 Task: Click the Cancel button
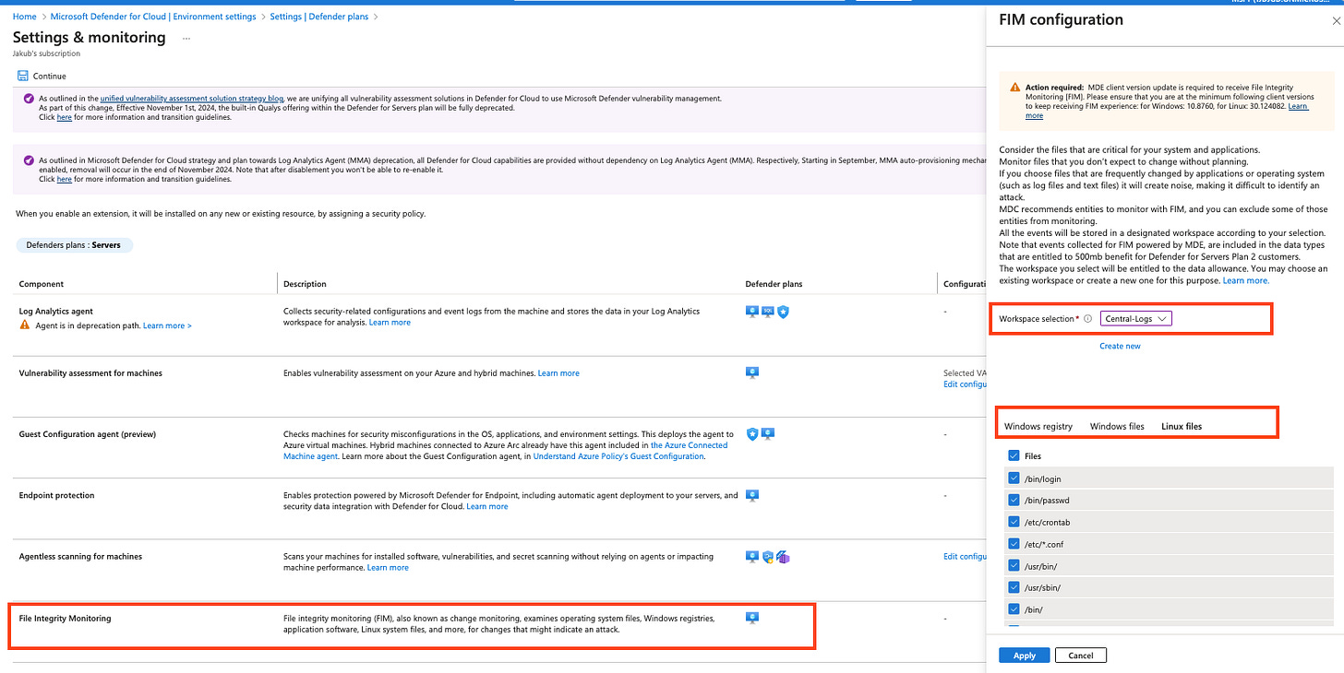[1080, 655]
